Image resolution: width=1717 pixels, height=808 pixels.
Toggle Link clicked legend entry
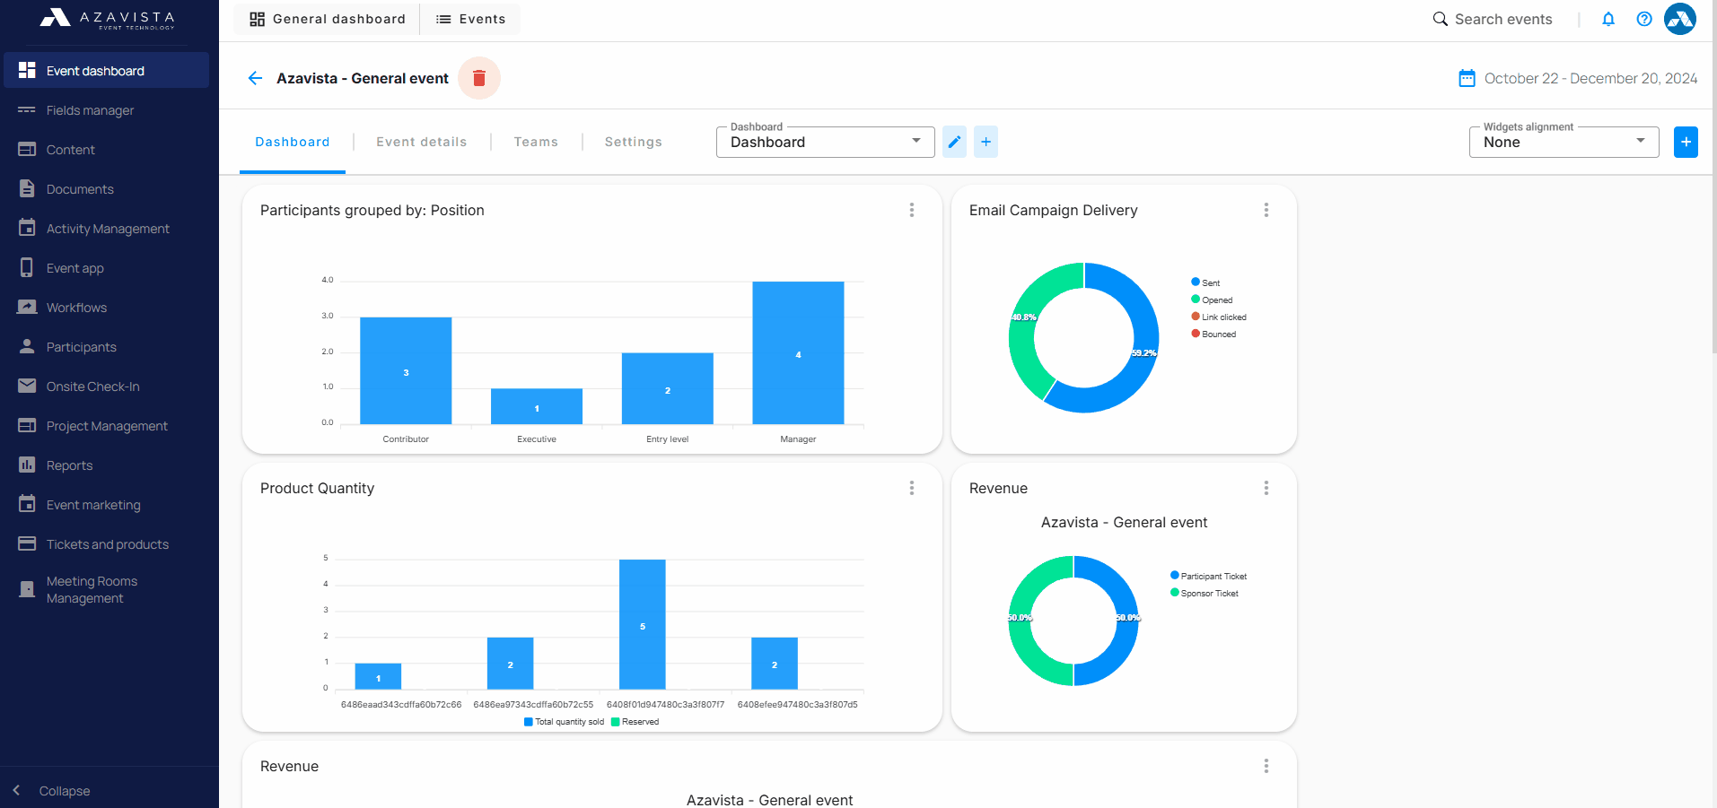point(1219,317)
